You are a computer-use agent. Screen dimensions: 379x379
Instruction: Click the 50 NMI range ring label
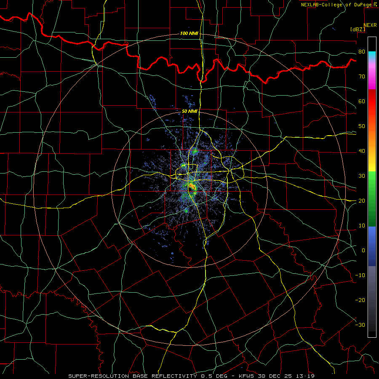189,112
